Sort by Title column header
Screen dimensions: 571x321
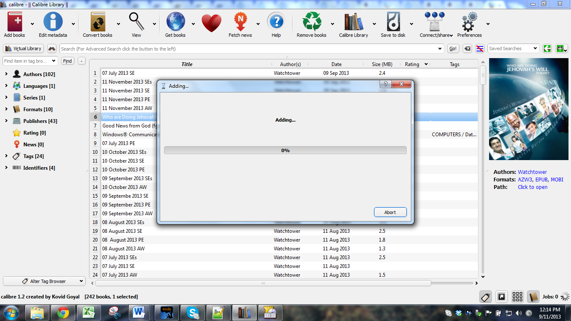187,64
